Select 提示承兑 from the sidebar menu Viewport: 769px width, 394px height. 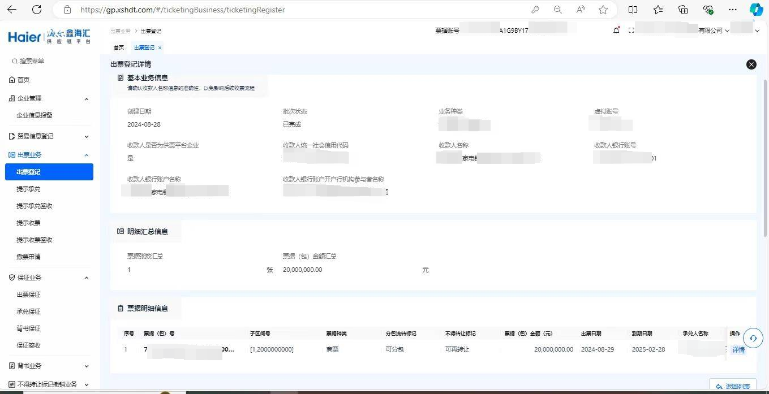coord(28,188)
